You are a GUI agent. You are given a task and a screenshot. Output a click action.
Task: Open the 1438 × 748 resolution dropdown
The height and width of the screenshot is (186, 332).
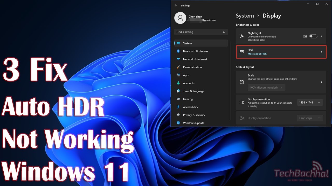310,103
